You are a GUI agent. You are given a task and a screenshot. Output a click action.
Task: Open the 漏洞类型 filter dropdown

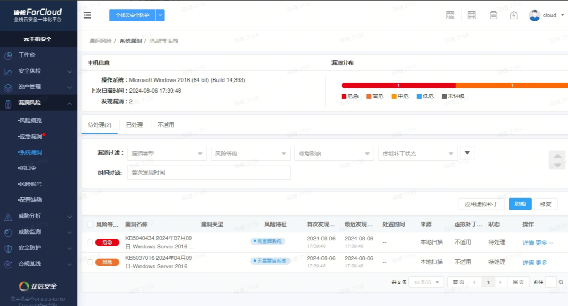coord(167,154)
